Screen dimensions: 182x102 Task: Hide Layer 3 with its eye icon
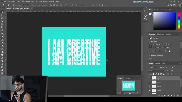pyautogui.click(x=150, y=82)
